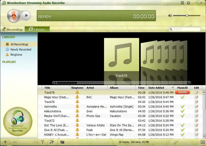The width and height of the screenshot is (206, 146).
Task: Open edit icon for Magic Hour row
Action: click(x=196, y=97)
